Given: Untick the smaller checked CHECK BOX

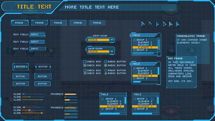Looking at the screenshot, I should 85,73.
